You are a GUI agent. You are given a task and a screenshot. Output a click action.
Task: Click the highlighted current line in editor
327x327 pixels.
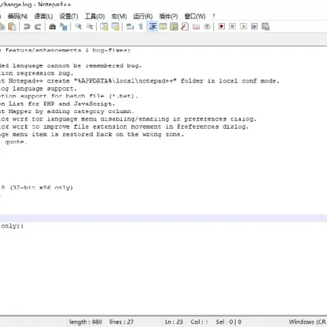click(x=163, y=218)
